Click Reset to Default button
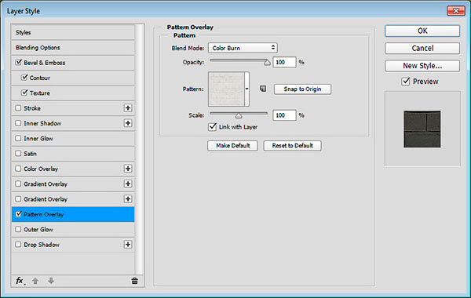Image resolution: width=471 pixels, height=298 pixels. 292,146
